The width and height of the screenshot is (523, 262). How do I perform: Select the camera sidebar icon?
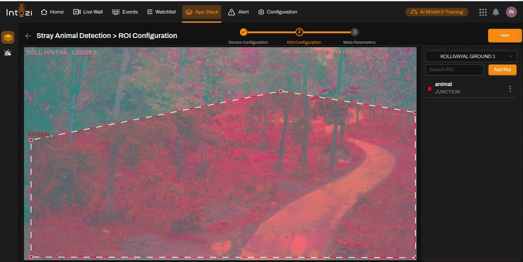click(8, 53)
